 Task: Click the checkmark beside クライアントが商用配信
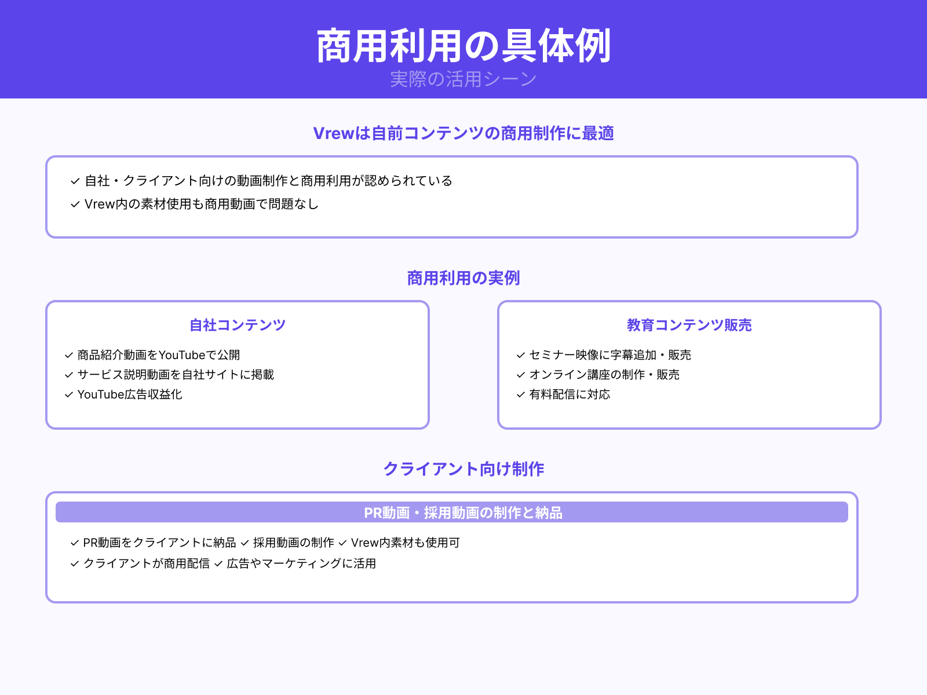tap(74, 564)
